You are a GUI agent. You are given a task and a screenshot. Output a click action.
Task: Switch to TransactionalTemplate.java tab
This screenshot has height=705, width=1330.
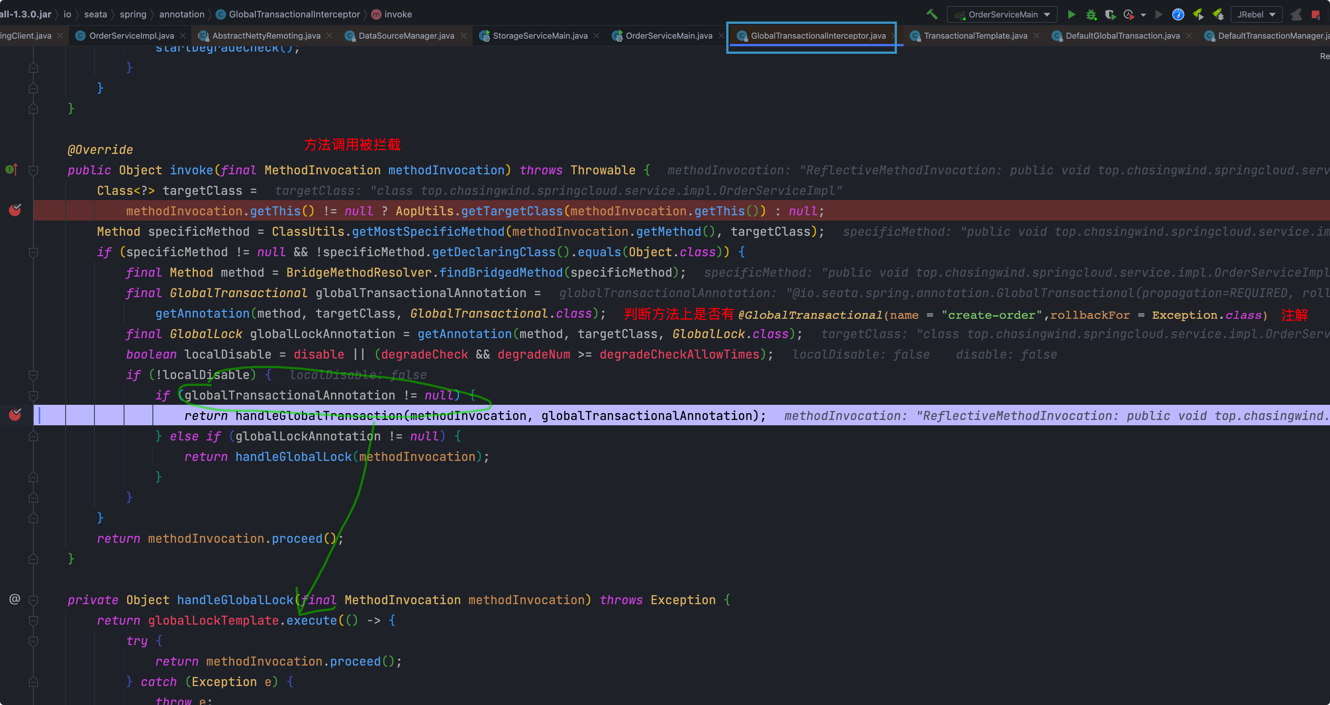click(975, 36)
